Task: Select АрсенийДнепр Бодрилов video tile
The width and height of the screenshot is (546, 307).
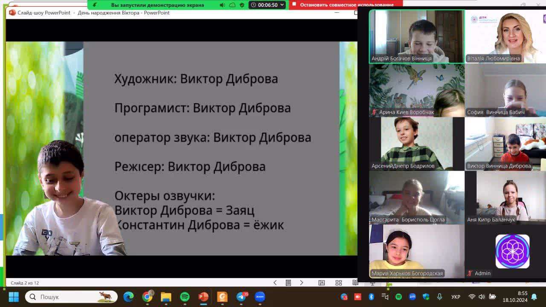Action: [417, 144]
